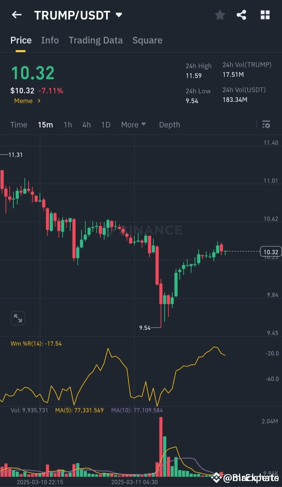Screen dimensions: 282x487
Task: Open the Depth chart view
Action: 170,125
